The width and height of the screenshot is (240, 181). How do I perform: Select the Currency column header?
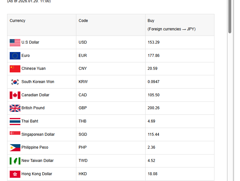pos(17,21)
